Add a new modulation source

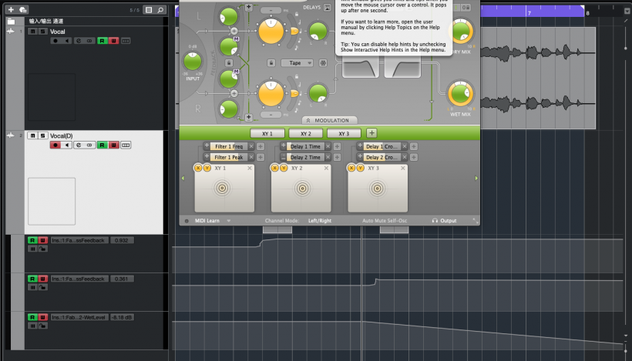pyautogui.click(x=371, y=133)
